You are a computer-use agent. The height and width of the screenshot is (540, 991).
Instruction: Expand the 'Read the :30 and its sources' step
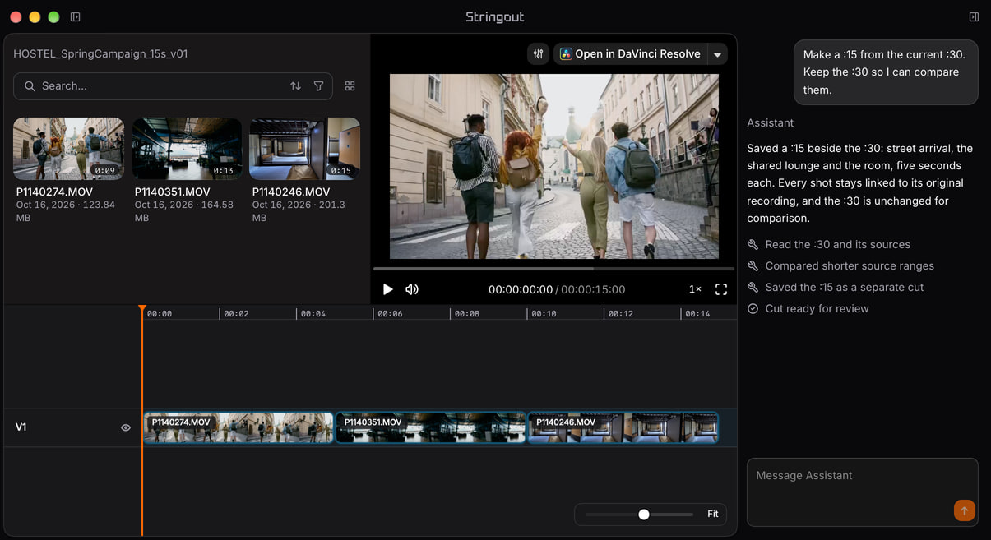click(x=829, y=244)
